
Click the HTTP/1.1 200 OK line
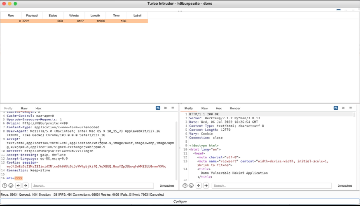(x=204, y=114)
